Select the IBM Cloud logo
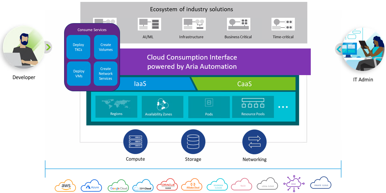This screenshot has width=386, height=193. pos(143,185)
